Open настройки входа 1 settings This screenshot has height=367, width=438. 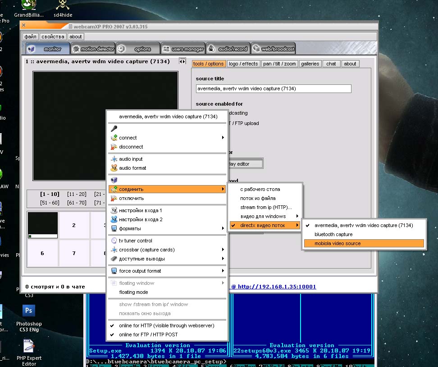tap(167, 210)
